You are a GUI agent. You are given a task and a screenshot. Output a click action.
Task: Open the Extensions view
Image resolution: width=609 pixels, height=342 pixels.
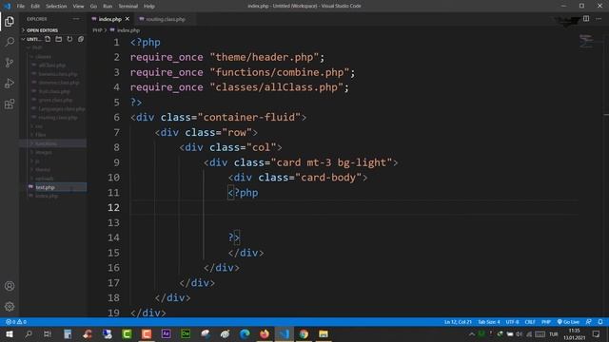point(10,104)
